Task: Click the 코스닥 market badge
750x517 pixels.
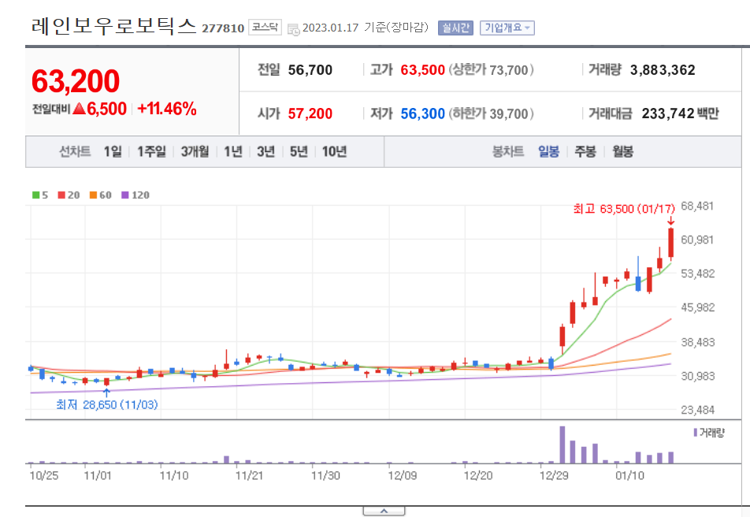Action: (x=265, y=27)
